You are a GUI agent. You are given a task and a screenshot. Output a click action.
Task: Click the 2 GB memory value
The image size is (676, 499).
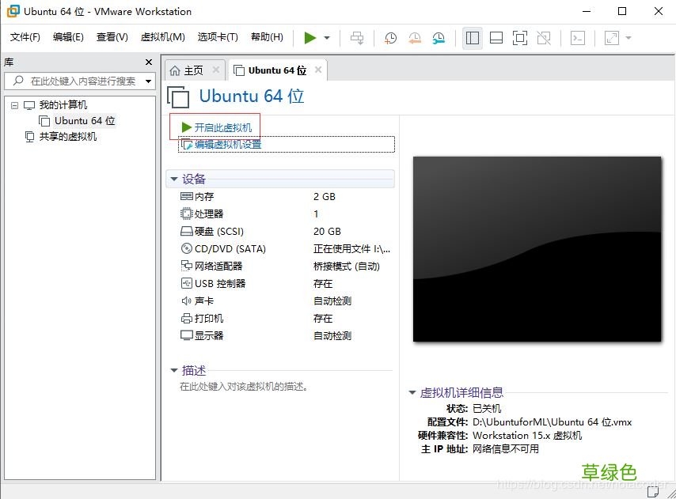(x=325, y=196)
